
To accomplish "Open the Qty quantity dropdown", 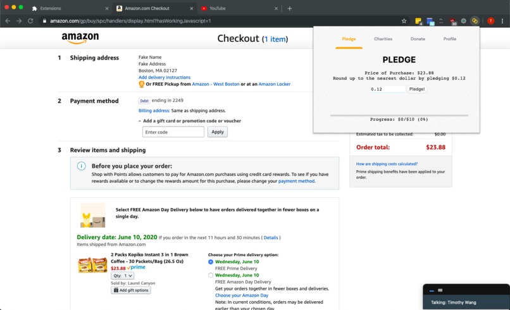I will [x=122, y=275].
